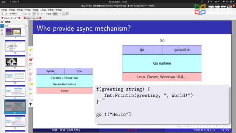The image size is (236, 133).
Task: Click the thumbnail filter icon beside search
Action: [27, 26]
